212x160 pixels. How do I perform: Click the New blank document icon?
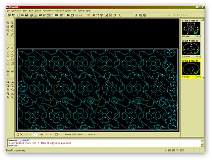18,15
